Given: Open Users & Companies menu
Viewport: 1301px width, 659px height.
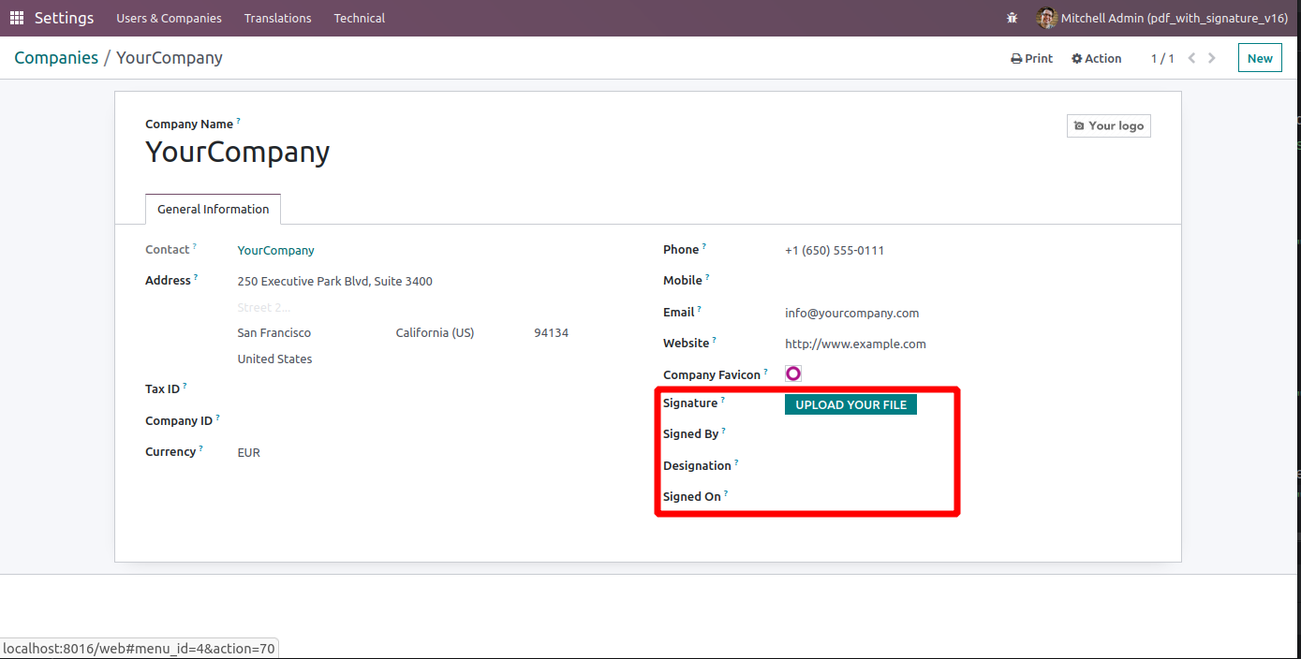Looking at the screenshot, I should coord(170,18).
